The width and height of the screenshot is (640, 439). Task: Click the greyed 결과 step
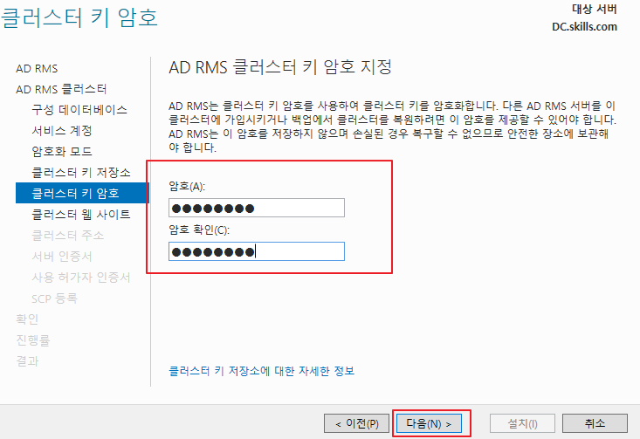27,361
